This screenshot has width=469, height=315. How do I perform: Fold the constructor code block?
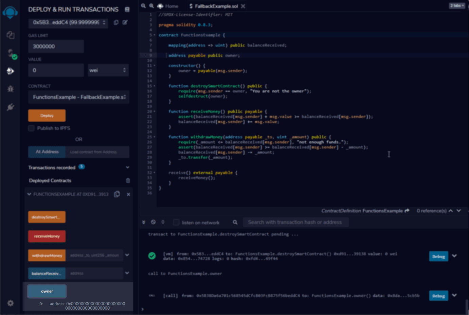pos(155,66)
